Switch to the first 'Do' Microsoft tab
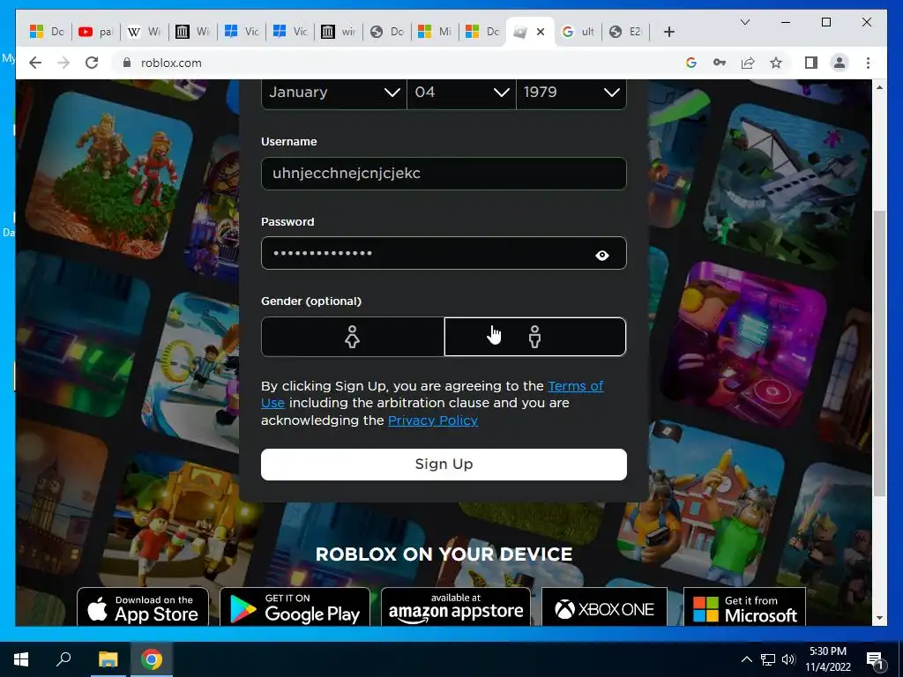903x677 pixels. pyautogui.click(x=48, y=32)
